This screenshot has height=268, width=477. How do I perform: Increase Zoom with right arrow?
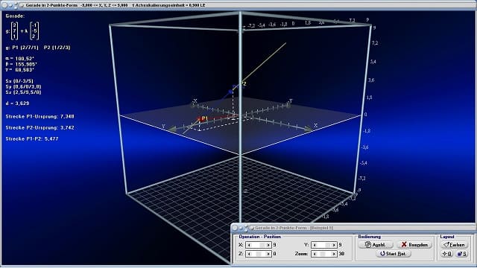[x=334, y=254]
